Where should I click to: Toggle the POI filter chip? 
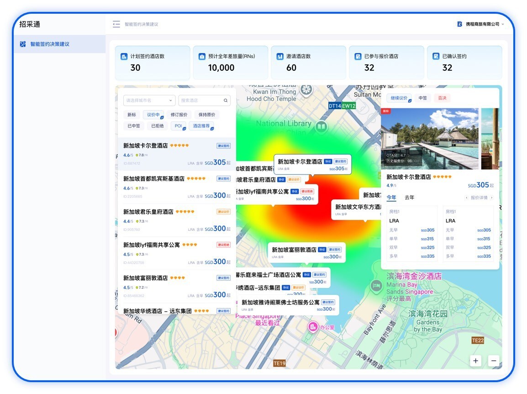(178, 126)
